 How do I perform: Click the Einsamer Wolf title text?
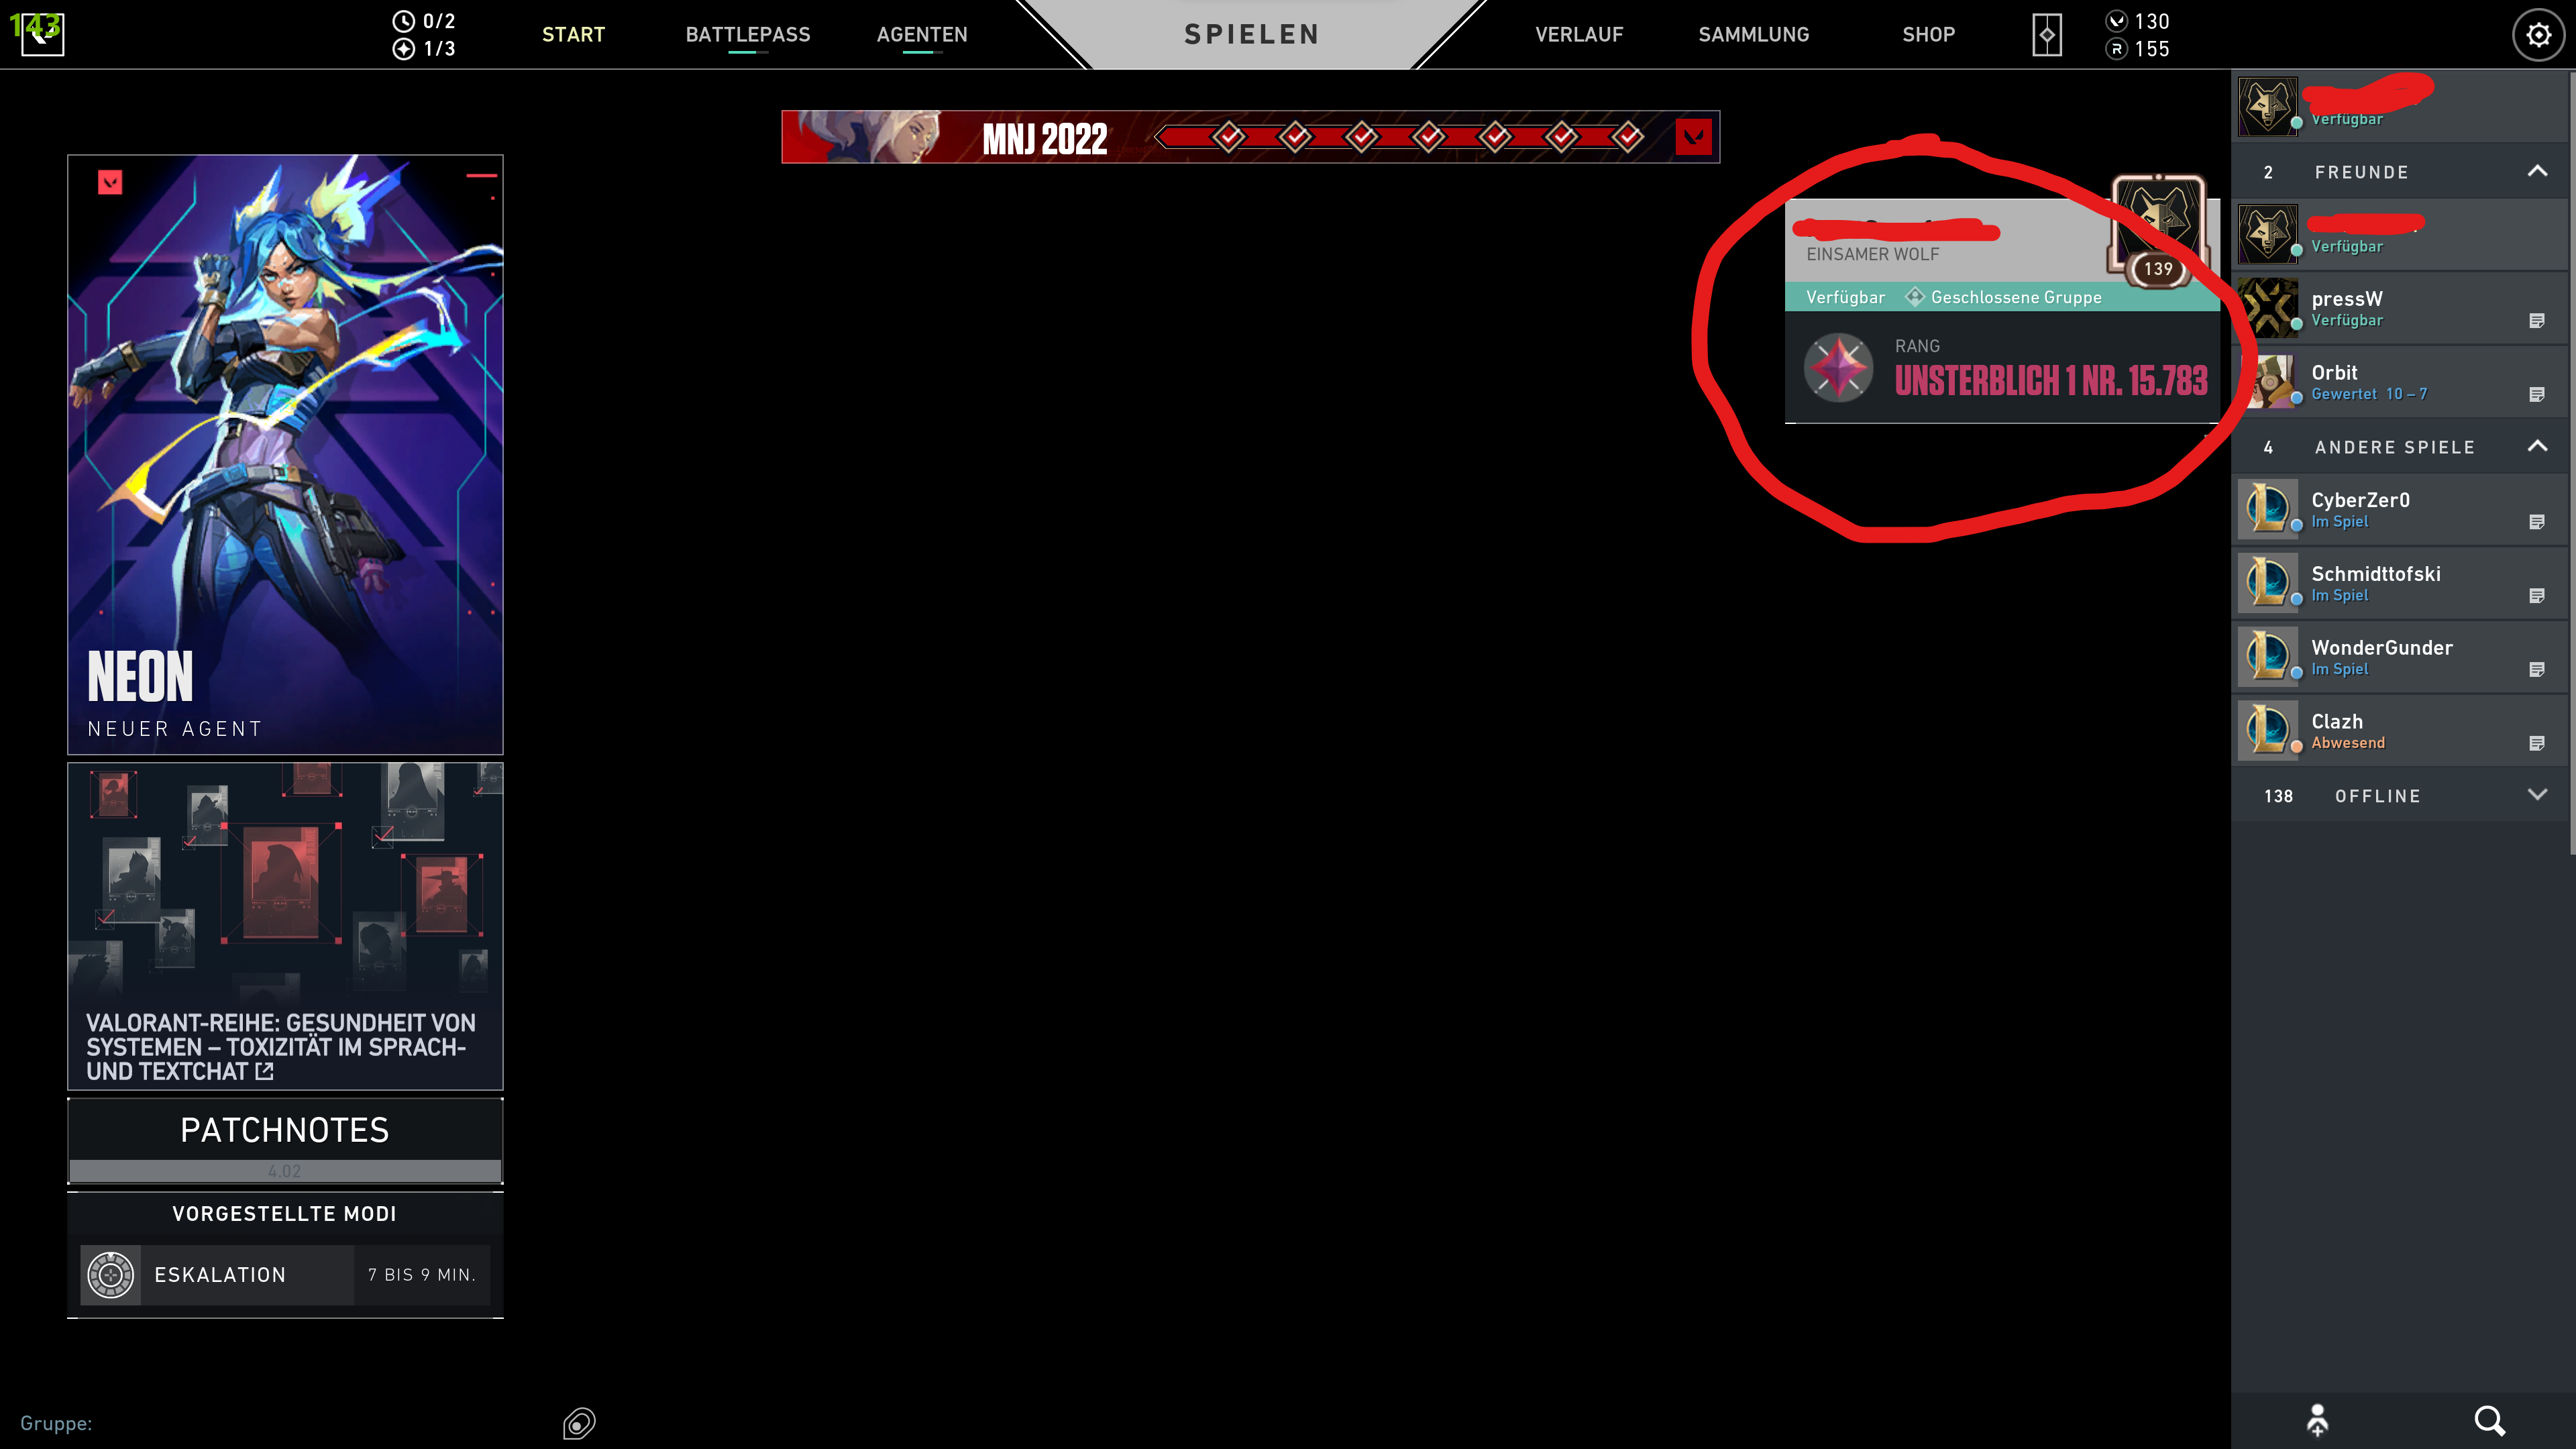coord(1872,254)
